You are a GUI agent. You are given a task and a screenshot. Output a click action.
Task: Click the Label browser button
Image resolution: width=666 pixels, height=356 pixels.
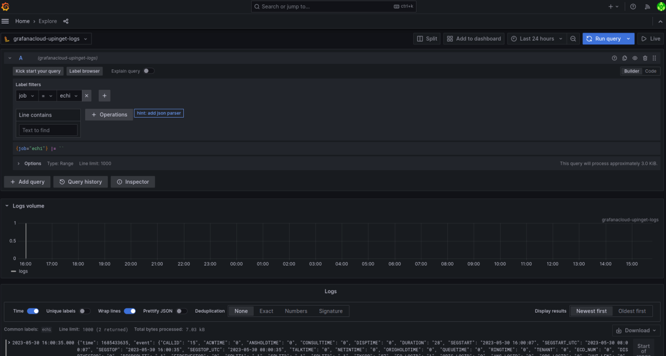point(84,71)
